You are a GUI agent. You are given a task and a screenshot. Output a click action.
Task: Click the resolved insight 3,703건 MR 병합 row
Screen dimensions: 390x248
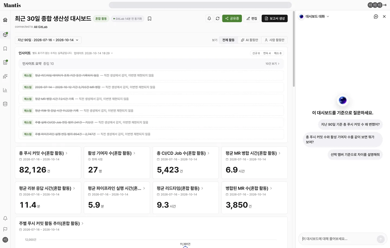click(x=151, y=87)
